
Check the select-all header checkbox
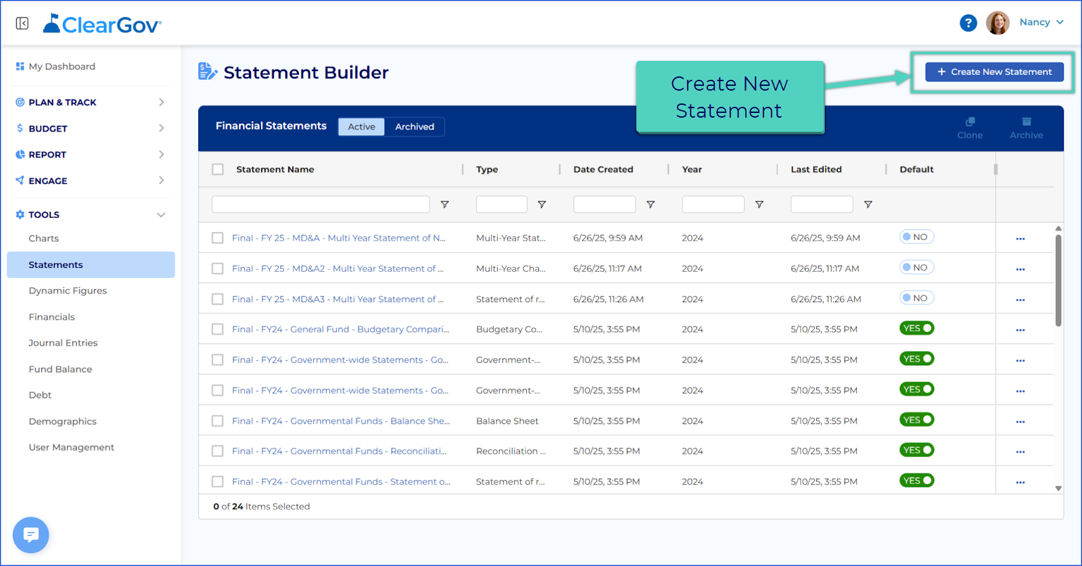[218, 169]
